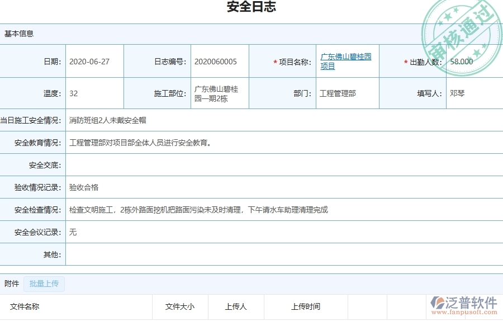The image size is (503, 321).
Task: Click the 部门 field 工程管理部
Action: coord(338,93)
